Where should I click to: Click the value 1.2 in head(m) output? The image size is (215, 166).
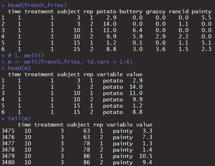pyautogui.click(x=138, y=106)
